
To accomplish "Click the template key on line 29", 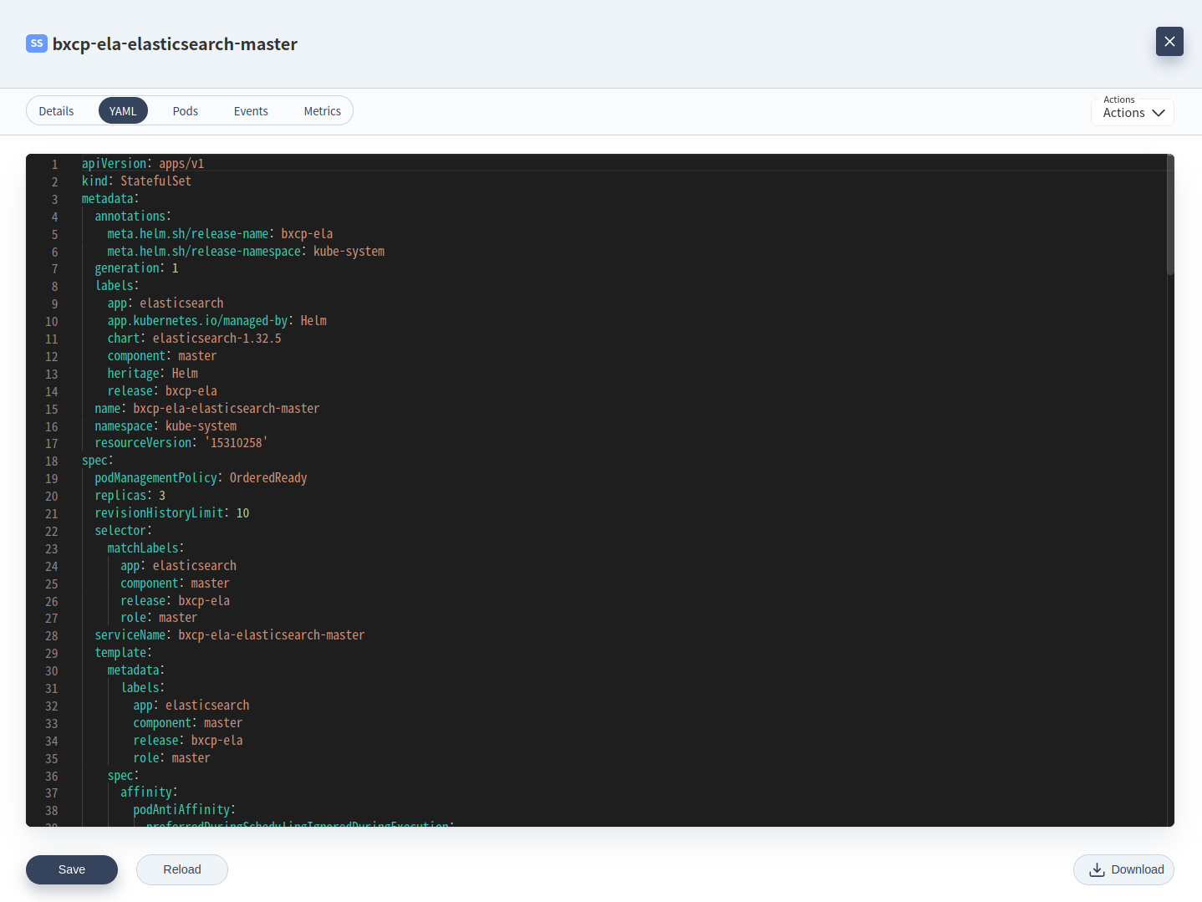I will pos(120,653).
